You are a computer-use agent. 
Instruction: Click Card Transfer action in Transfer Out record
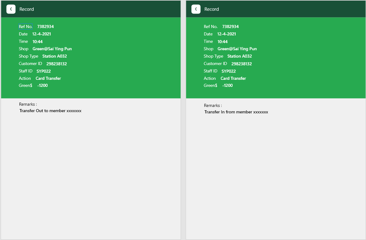(48, 78)
